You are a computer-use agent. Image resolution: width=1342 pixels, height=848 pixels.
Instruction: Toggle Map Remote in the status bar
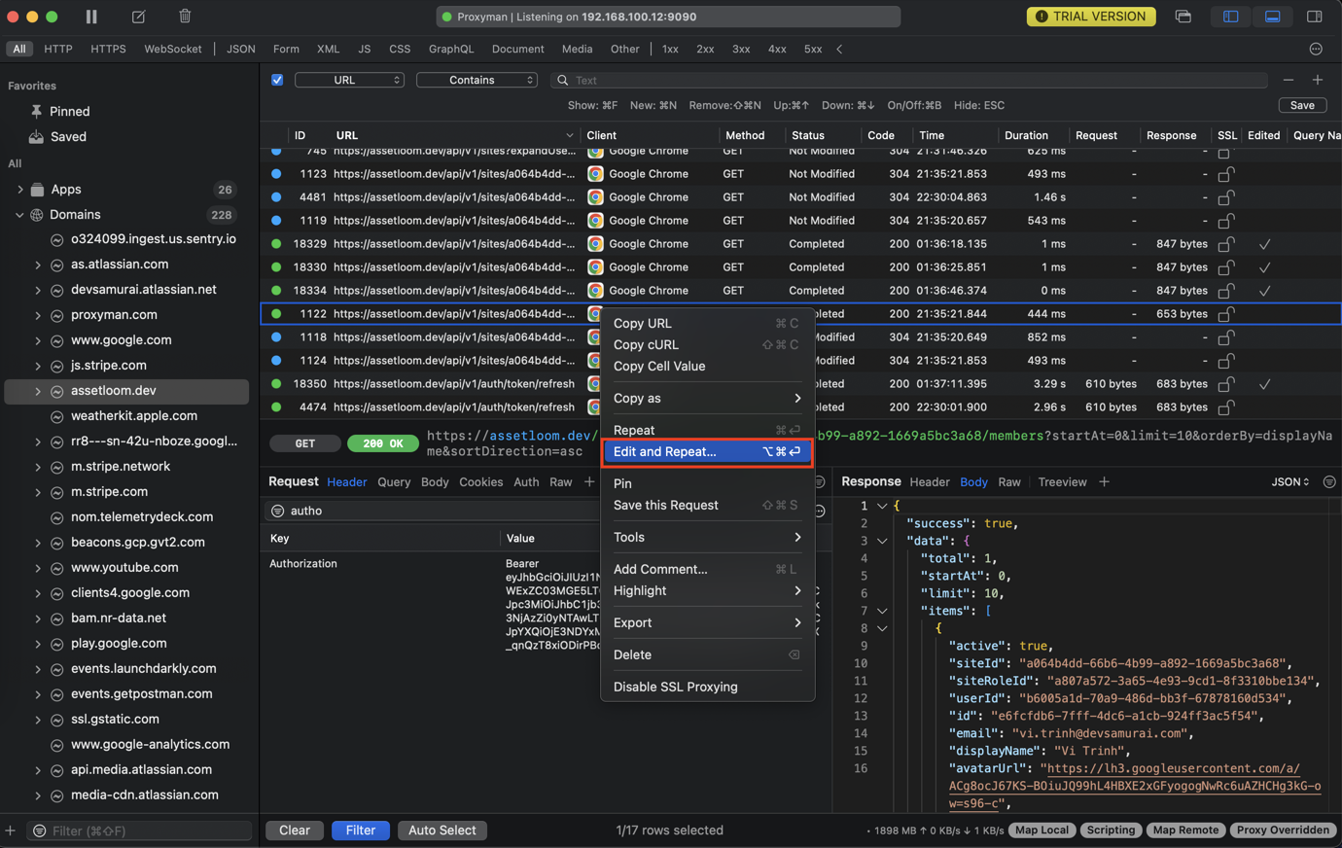(1185, 830)
